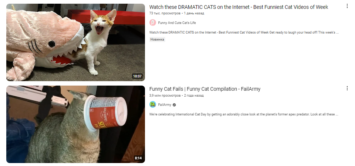
Task: Click the Funny And Cute Cat's Life avatar
Action: (x=153, y=23)
